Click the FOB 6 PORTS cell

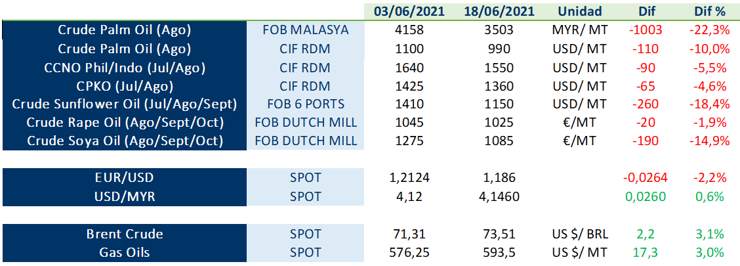point(305,104)
